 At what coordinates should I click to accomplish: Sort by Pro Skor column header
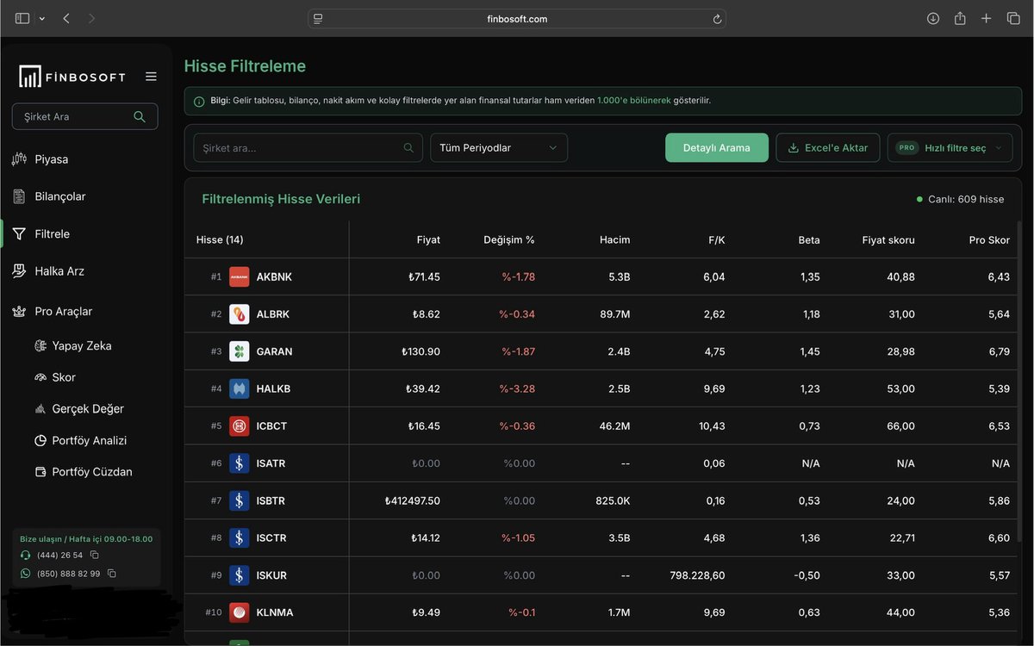989,239
